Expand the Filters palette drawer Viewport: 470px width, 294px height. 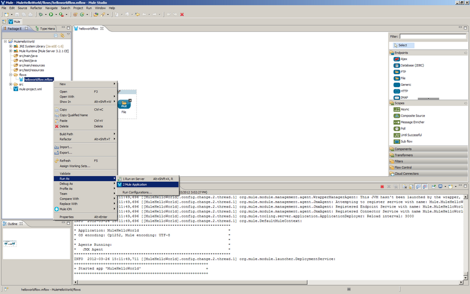[429, 161]
